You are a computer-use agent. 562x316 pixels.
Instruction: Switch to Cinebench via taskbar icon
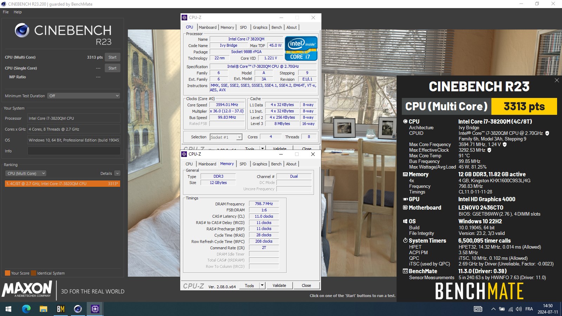(x=78, y=309)
